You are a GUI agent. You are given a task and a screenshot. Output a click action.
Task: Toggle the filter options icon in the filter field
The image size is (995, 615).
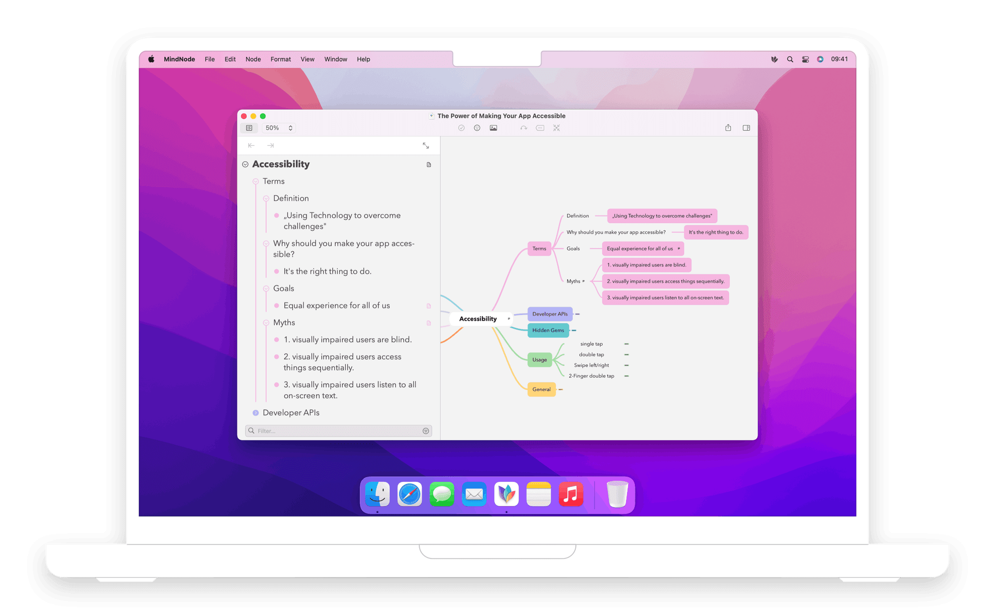coord(425,431)
